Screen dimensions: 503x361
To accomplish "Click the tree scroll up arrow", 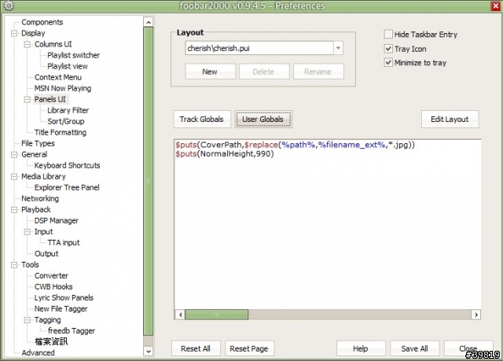I will (149, 22).
